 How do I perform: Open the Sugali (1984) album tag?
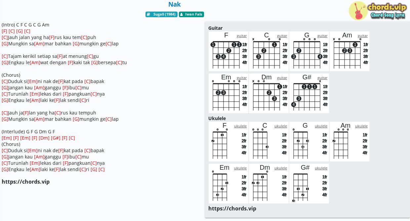pyautogui.click(x=161, y=15)
